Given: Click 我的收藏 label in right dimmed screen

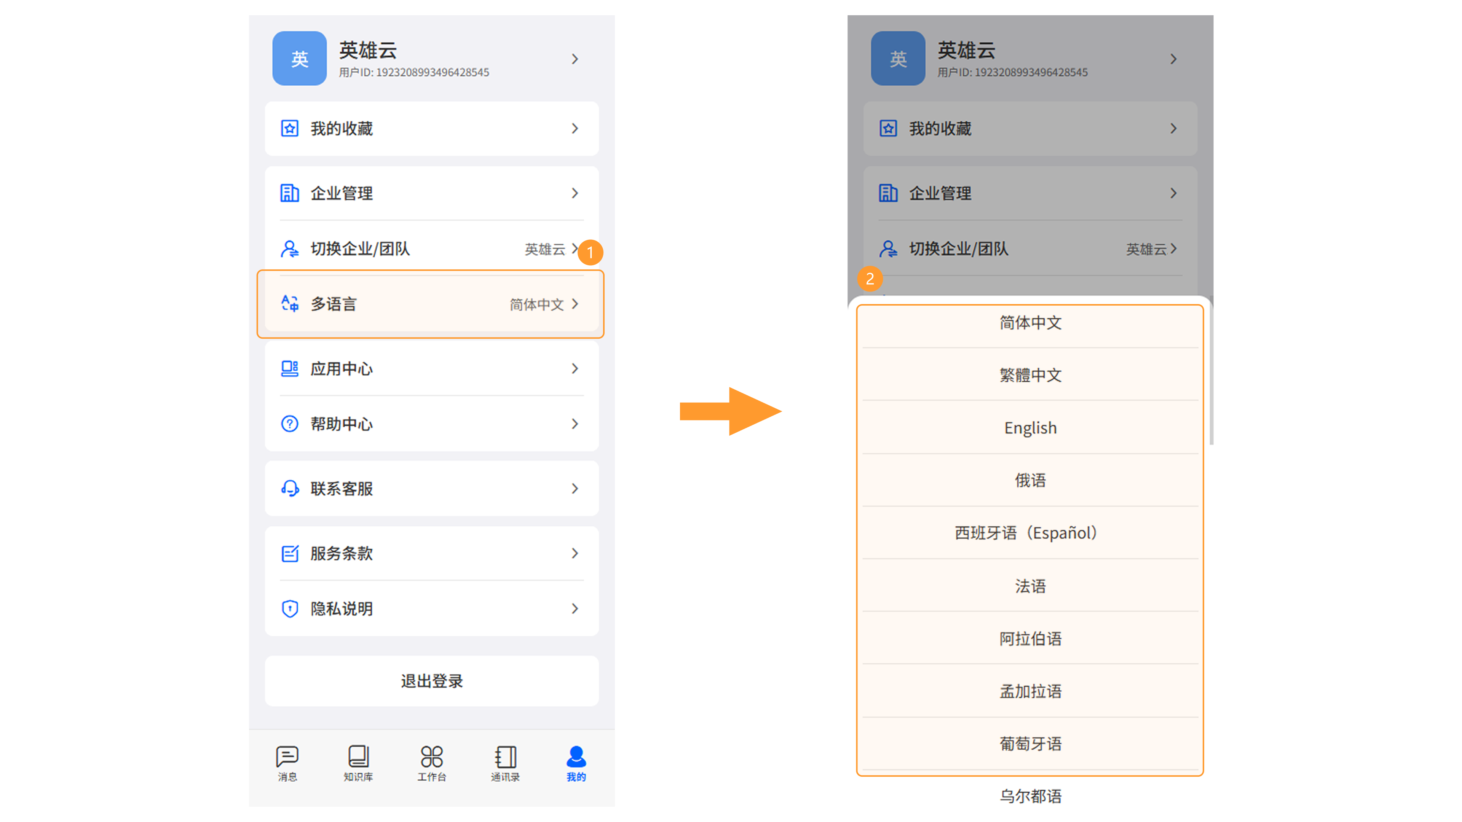Looking at the screenshot, I should (x=940, y=129).
